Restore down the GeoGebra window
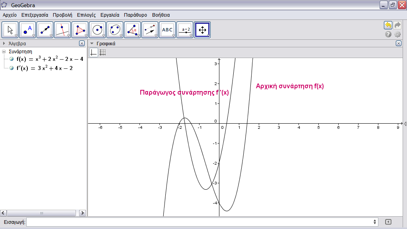This screenshot has width=407, height=229. coord(393,5)
